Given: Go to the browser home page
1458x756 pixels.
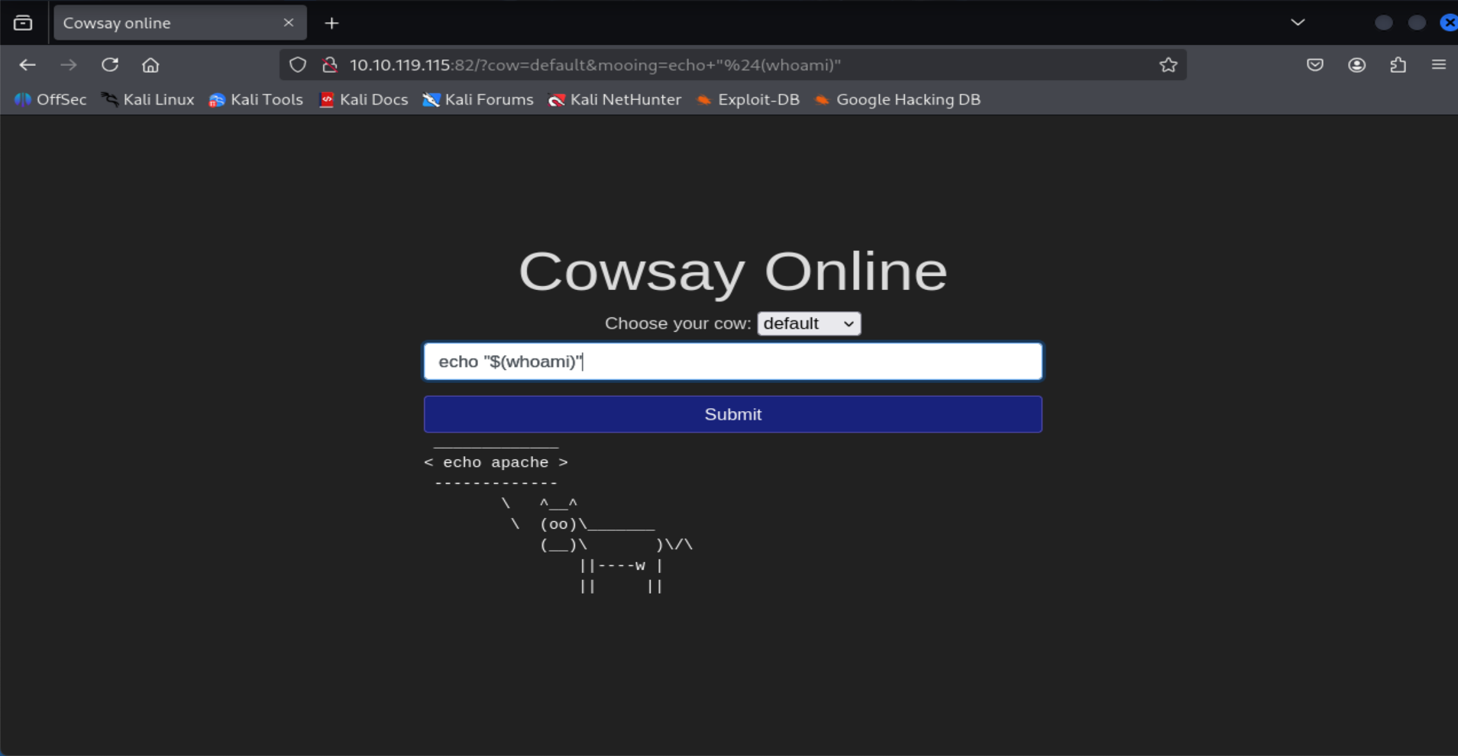Looking at the screenshot, I should click(150, 65).
